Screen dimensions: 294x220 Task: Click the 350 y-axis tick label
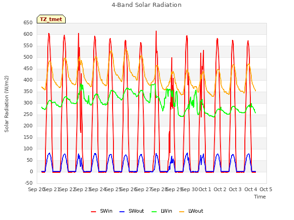[x=28, y=92]
